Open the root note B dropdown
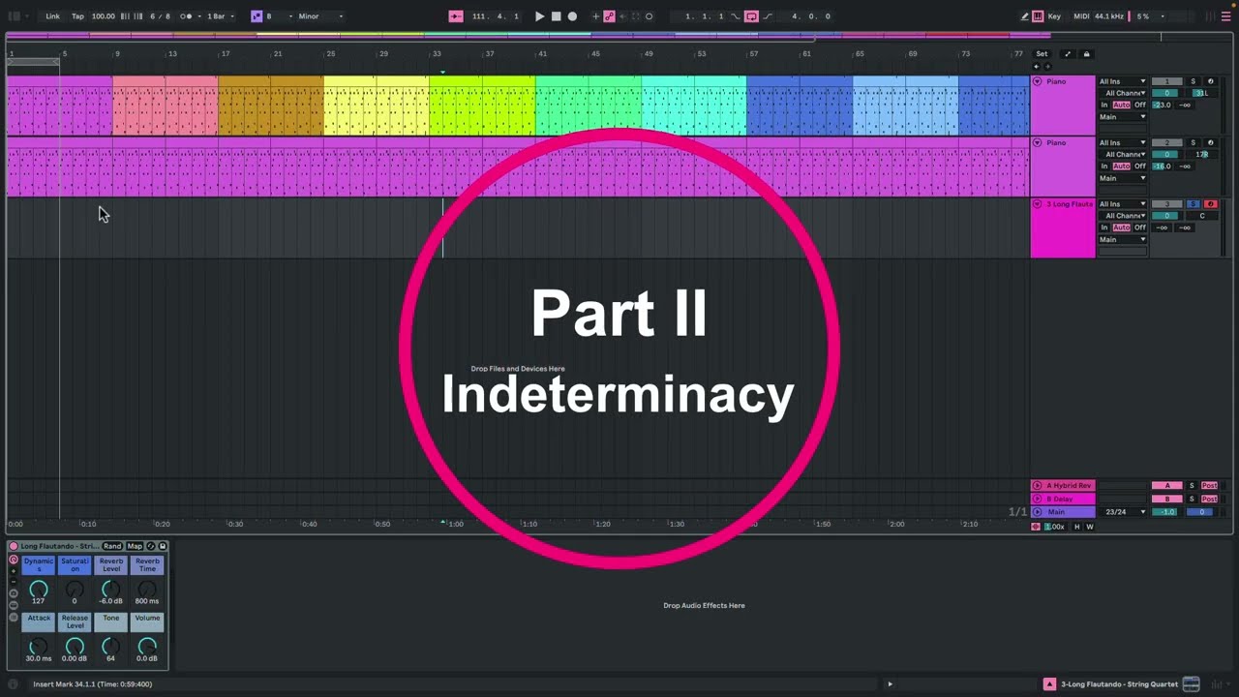1239x697 pixels. click(279, 16)
